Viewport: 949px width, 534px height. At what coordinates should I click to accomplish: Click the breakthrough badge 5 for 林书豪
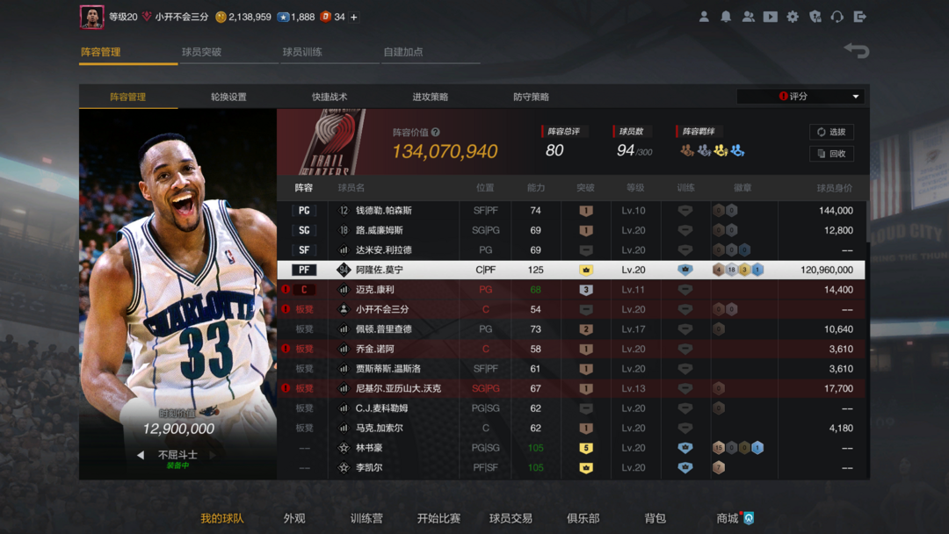click(585, 448)
